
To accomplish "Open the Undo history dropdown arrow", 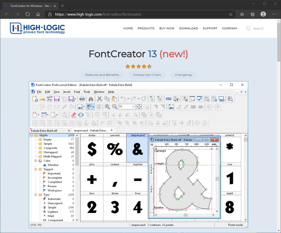I will click(128, 99).
